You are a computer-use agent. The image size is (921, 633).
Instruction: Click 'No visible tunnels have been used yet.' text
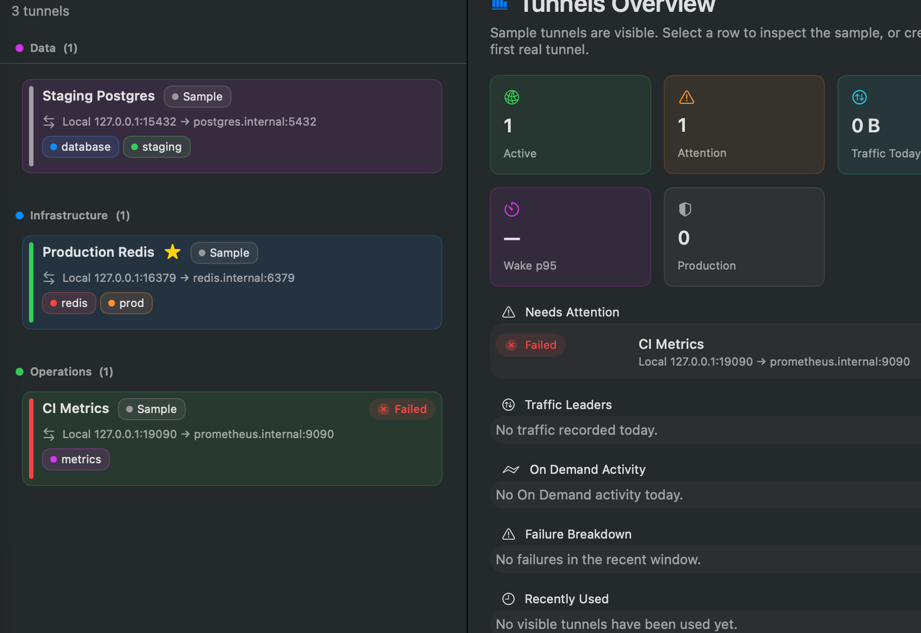tap(616, 624)
